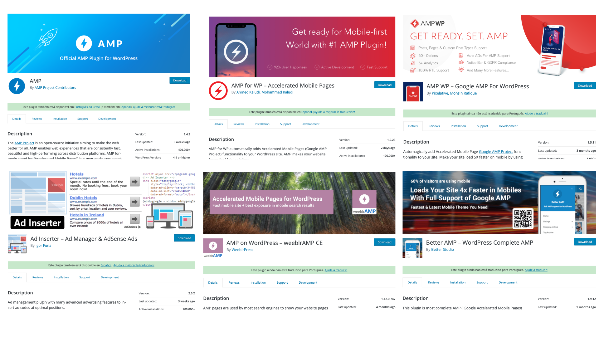Download Better AMP WordPress Complete AMP
Image resolution: width=599 pixels, height=337 pixels.
point(584,242)
